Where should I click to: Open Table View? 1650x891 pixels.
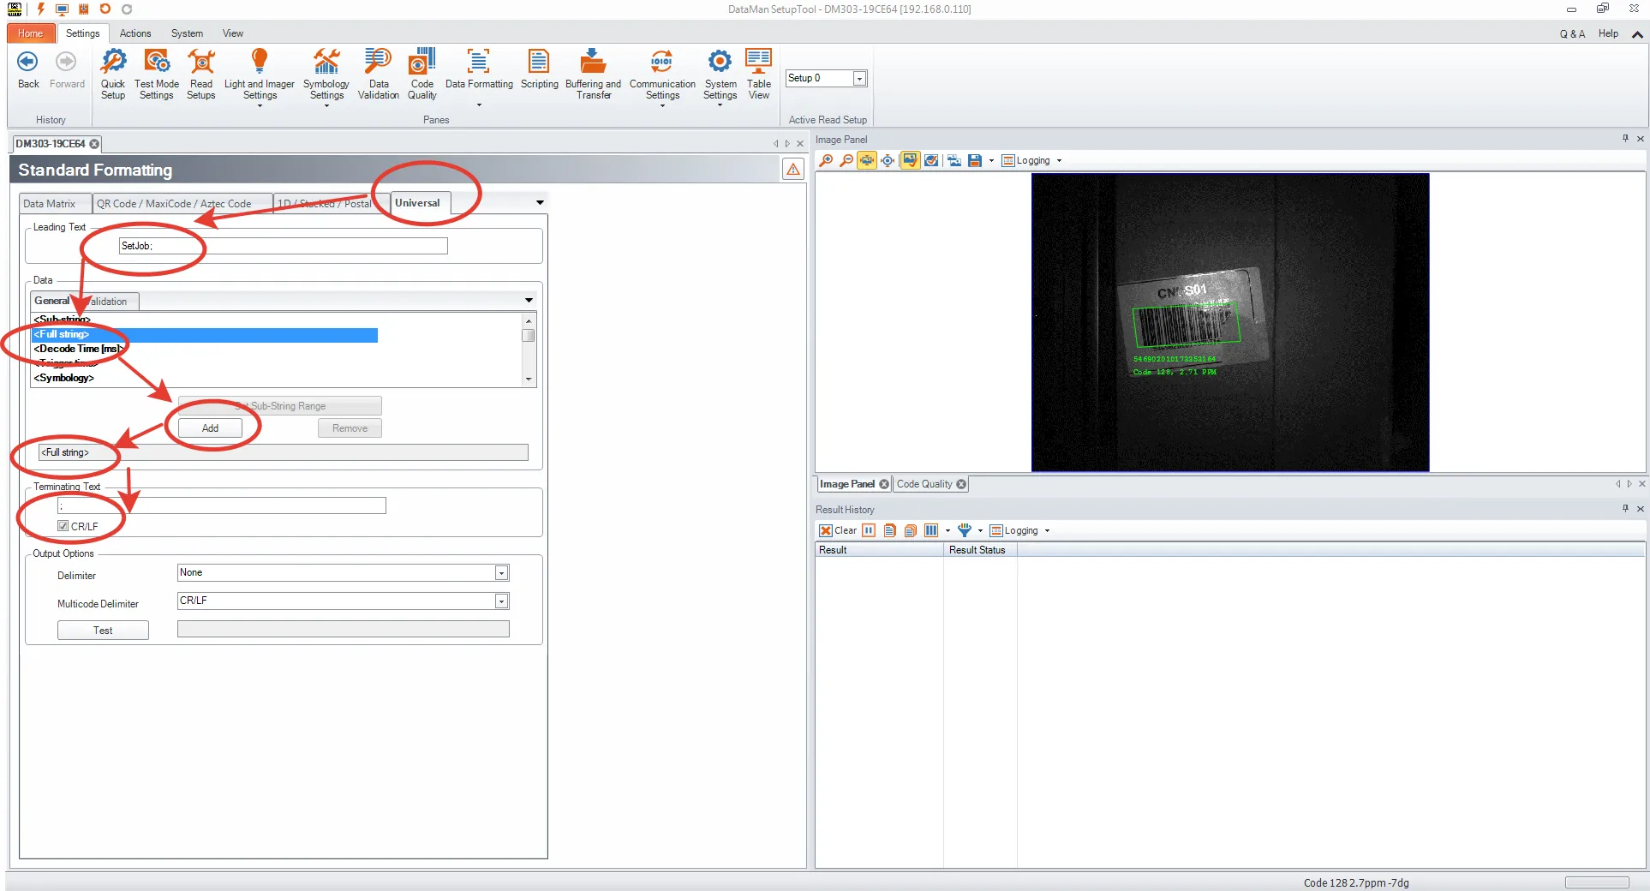758,73
